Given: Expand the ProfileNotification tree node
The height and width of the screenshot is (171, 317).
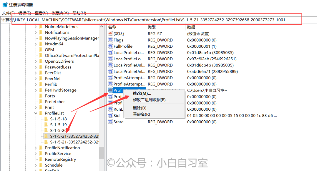Looking at the screenshot, I should point(36,148).
